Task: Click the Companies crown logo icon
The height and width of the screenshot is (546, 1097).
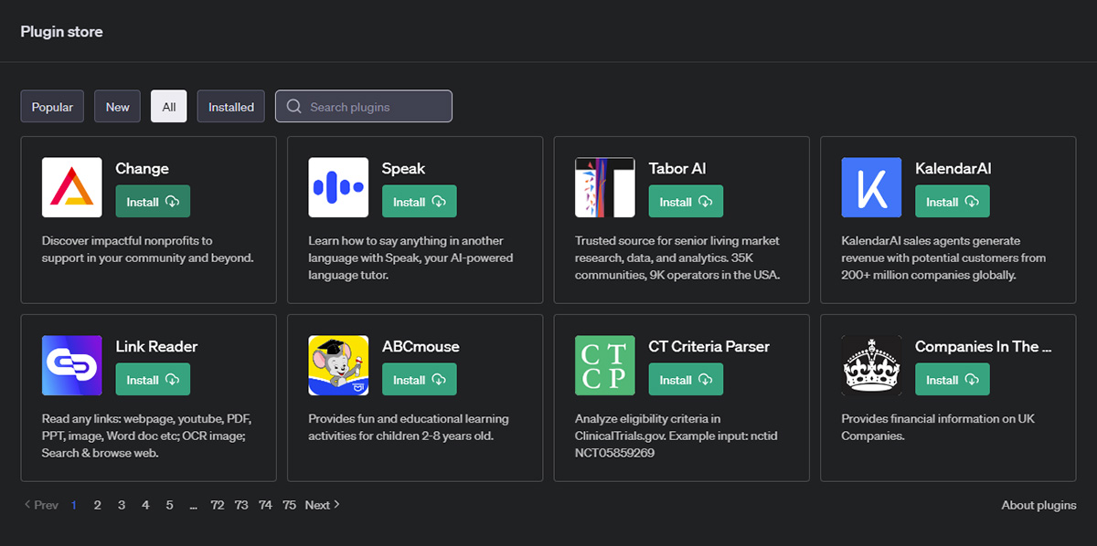Action: [x=871, y=365]
